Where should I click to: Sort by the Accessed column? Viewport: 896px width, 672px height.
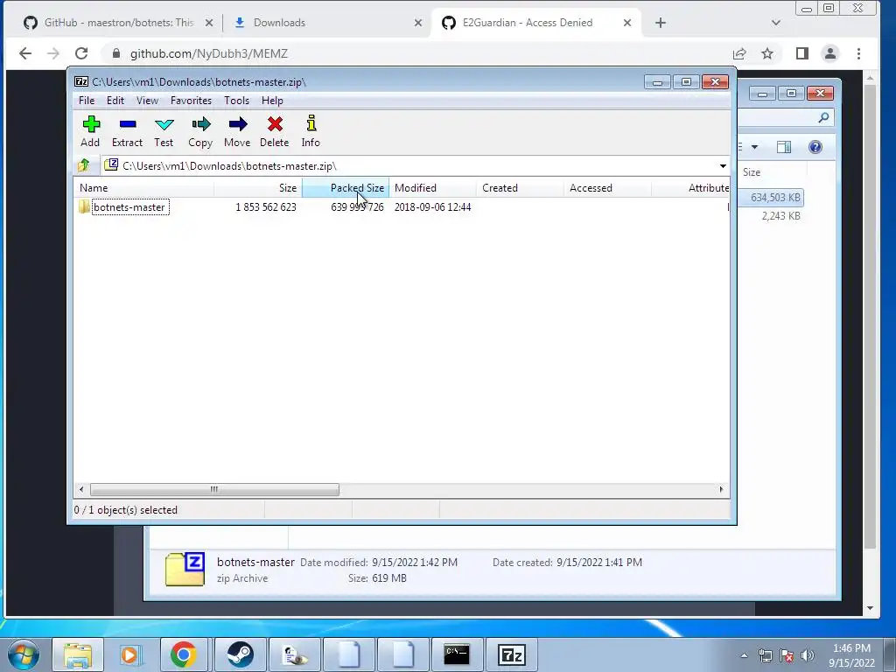pos(607,188)
